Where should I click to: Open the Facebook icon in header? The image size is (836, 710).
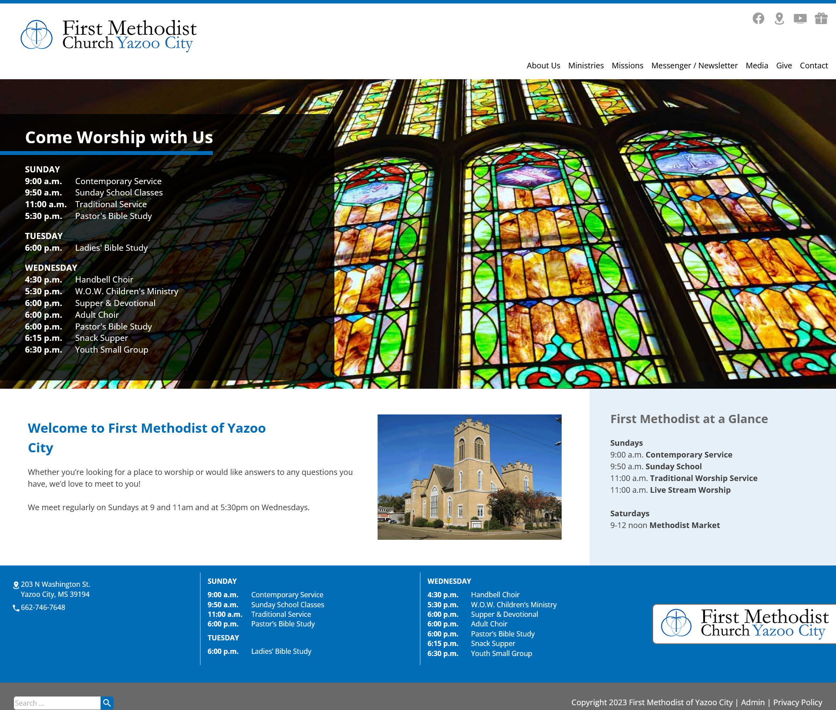coord(758,18)
